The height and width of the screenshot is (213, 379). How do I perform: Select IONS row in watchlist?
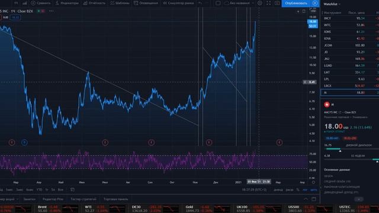(350, 32)
